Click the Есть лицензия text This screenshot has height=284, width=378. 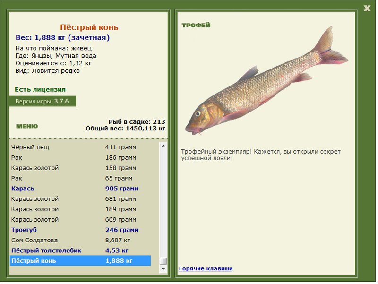tap(40, 89)
